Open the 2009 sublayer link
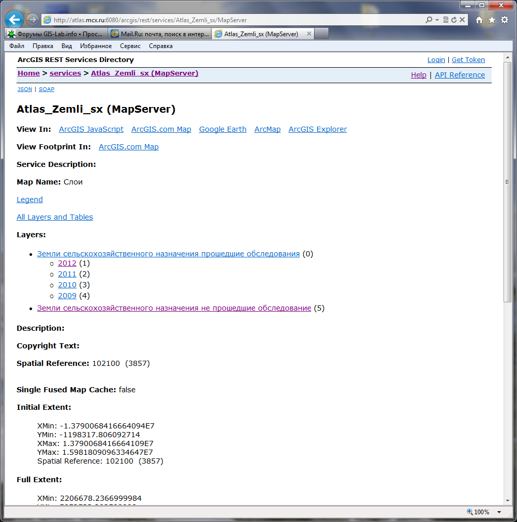 point(67,296)
